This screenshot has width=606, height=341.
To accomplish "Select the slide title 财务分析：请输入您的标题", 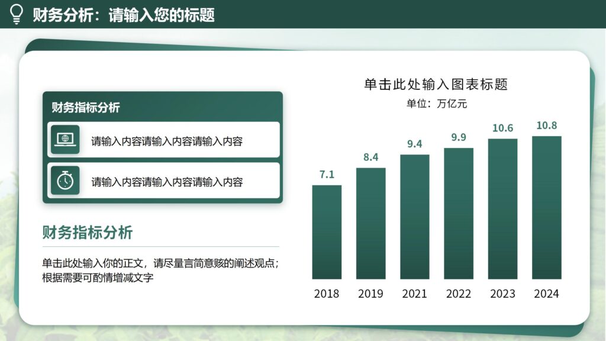I will point(124,14).
